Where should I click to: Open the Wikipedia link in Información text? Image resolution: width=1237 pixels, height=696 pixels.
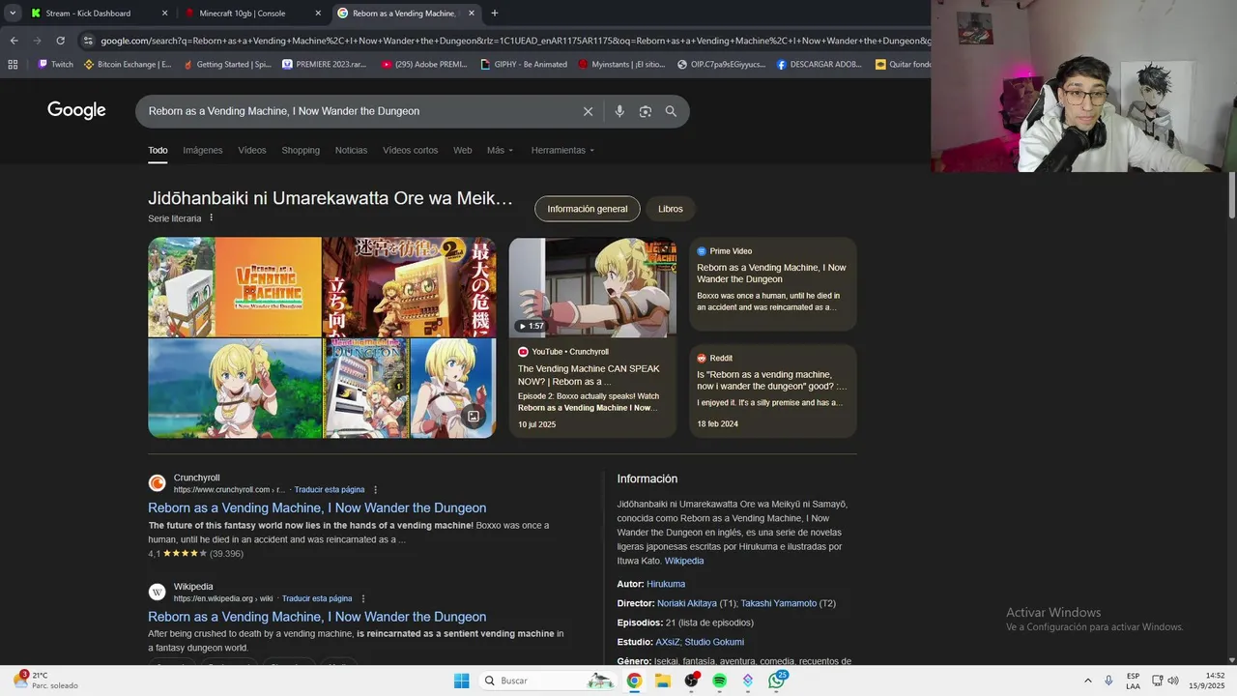684,561
